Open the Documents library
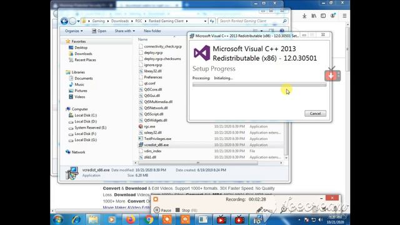This screenshot has width=400, height=225. (83, 78)
